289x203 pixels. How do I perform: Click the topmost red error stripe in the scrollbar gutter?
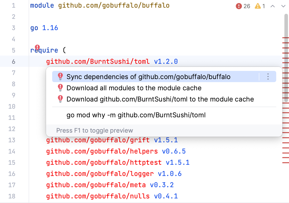285,38
